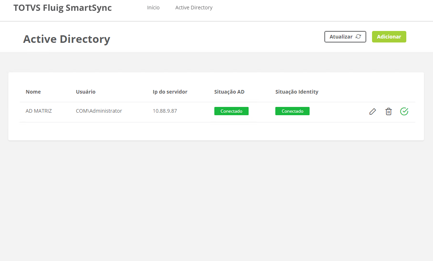
Task: Open the Início menu item
Action: (x=153, y=8)
